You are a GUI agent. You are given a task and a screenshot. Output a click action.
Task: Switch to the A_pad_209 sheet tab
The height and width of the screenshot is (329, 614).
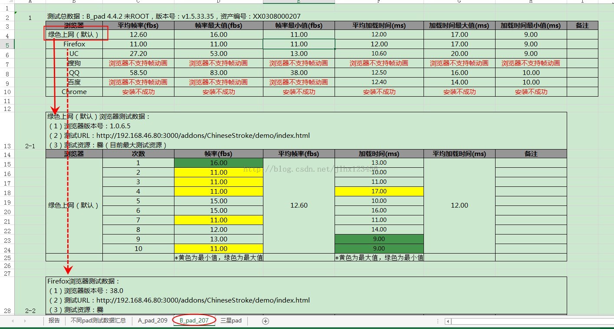152,321
